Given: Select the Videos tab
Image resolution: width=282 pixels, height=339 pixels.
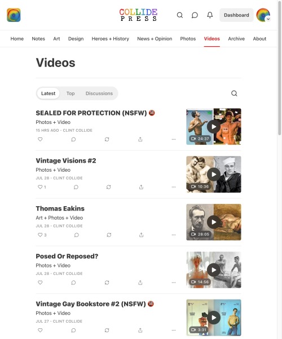Looking at the screenshot, I should coord(212,39).
